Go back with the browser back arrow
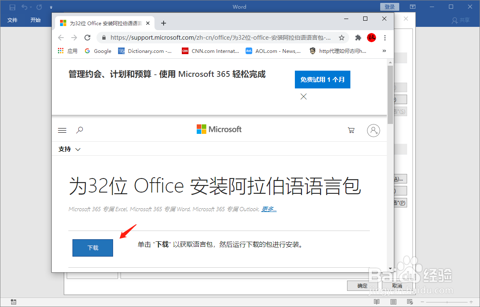480x307 pixels. 61,38
